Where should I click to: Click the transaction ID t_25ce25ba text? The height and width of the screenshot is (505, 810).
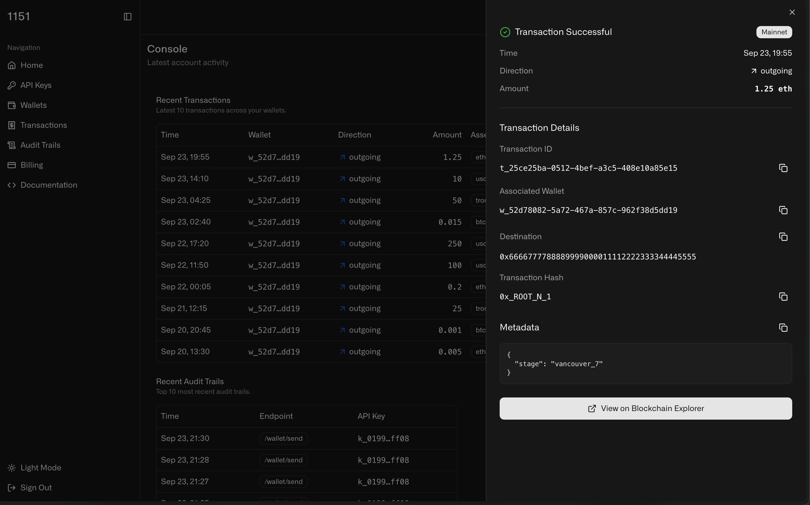click(x=588, y=168)
